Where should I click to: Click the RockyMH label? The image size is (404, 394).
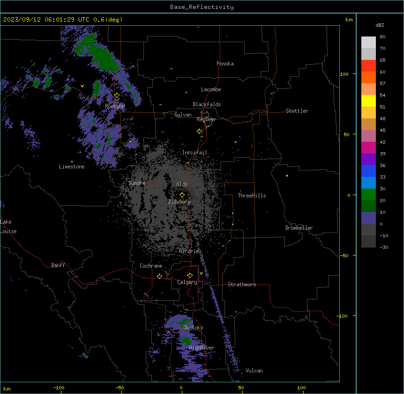coord(115,106)
